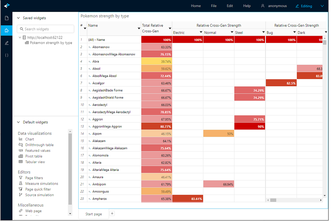Switch to the Start page tab
This screenshot has height=222, width=331.
pos(94,213)
